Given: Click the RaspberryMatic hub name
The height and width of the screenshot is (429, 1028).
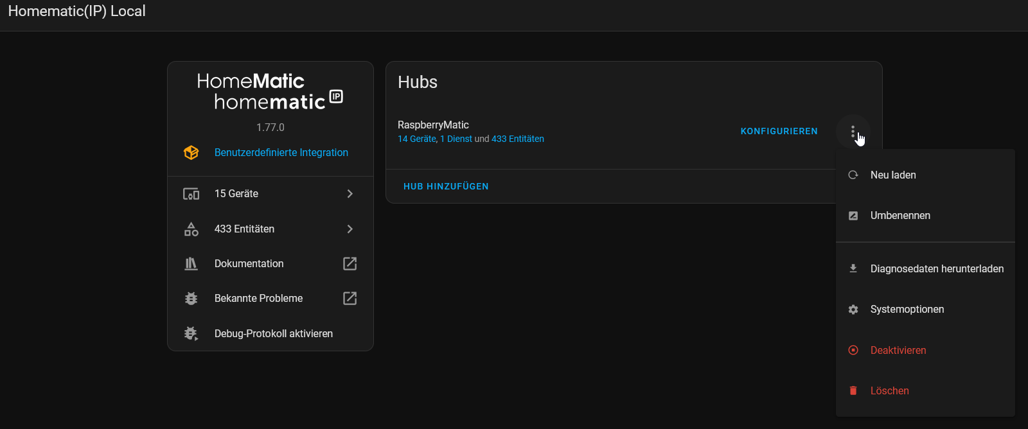Looking at the screenshot, I should [433, 125].
